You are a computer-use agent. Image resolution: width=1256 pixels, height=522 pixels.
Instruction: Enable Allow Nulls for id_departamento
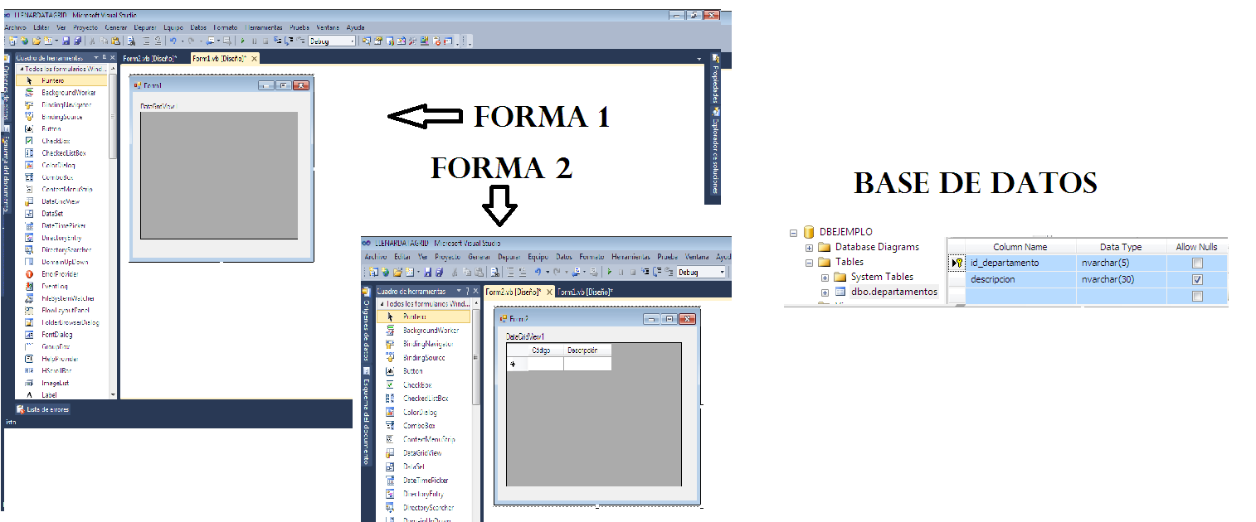click(1195, 262)
